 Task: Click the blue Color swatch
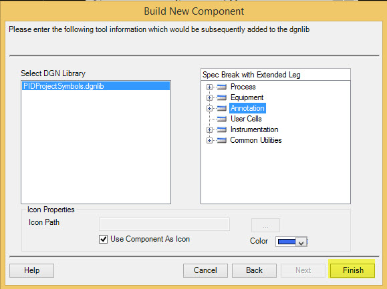287,242
